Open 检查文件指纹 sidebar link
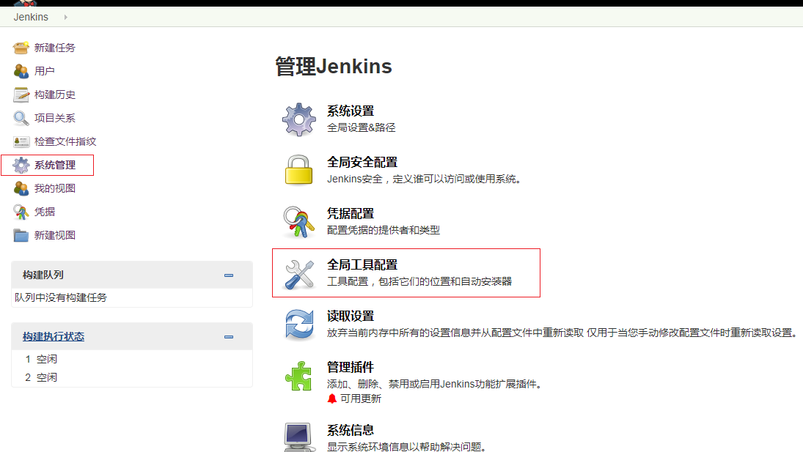The width and height of the screenshot is (803, 452). click(65, 141)
